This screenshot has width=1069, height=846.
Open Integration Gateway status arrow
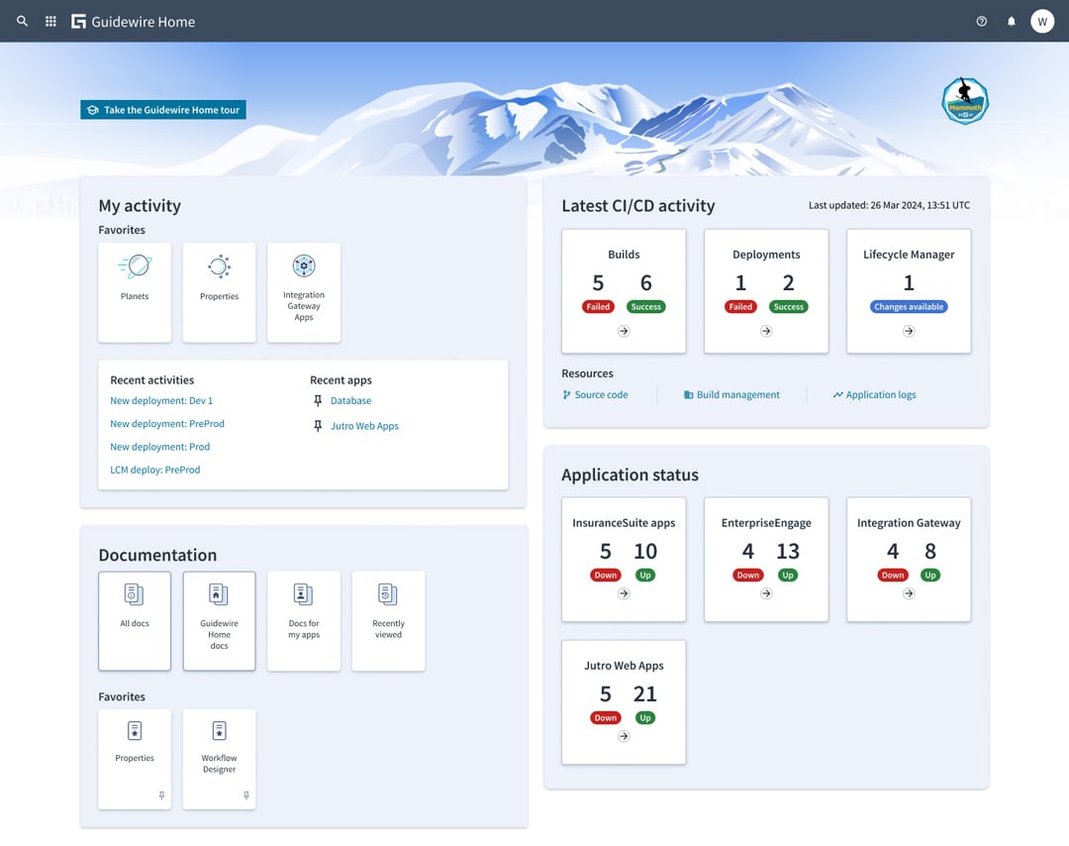pos(909,593)
